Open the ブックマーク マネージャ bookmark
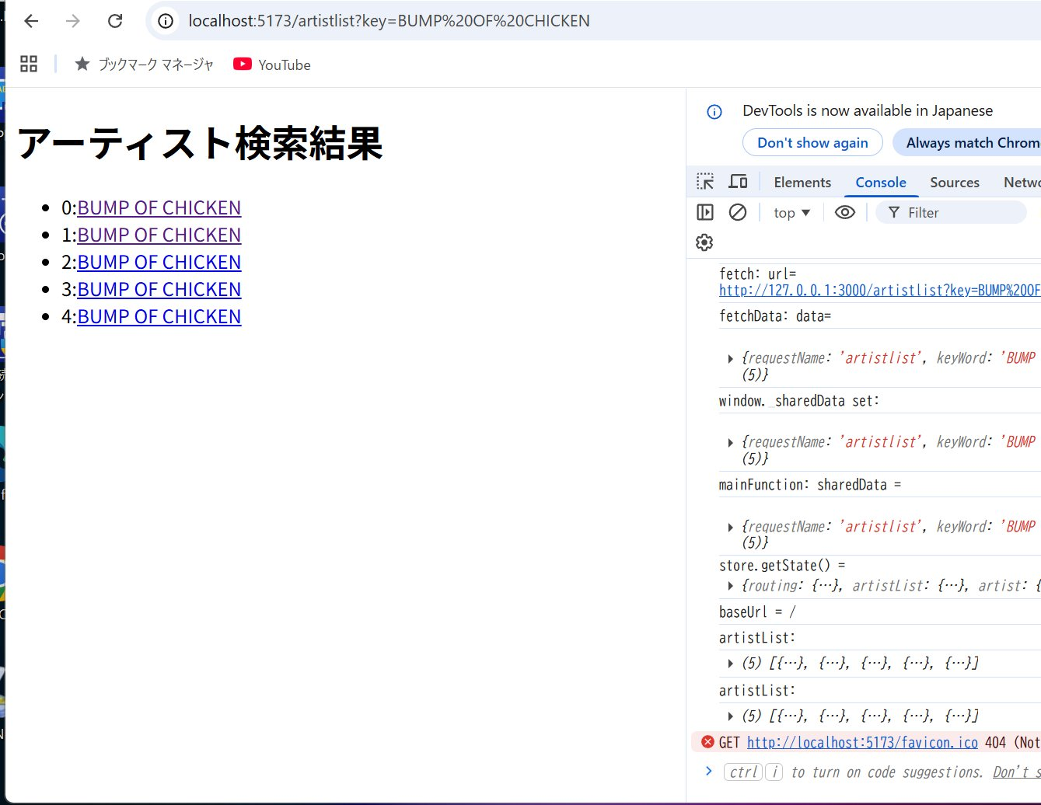 tap(144, 64)
